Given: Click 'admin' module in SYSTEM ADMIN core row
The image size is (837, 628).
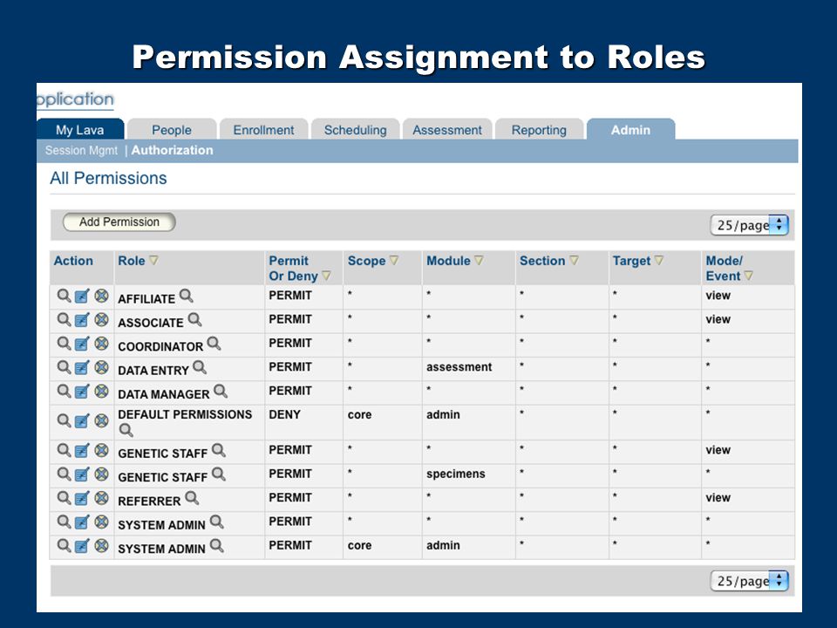Looking at the screenshot, I should point(443,545).
